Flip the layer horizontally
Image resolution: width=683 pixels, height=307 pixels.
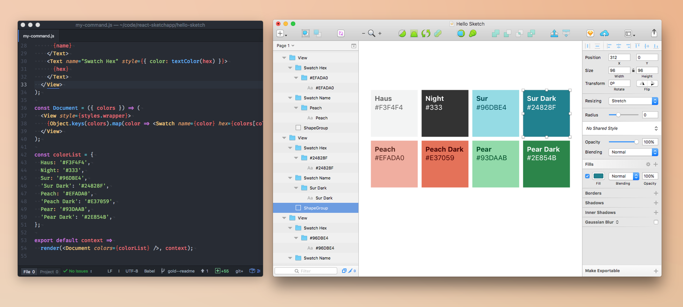pyautogui.click(x=642, y=84)
